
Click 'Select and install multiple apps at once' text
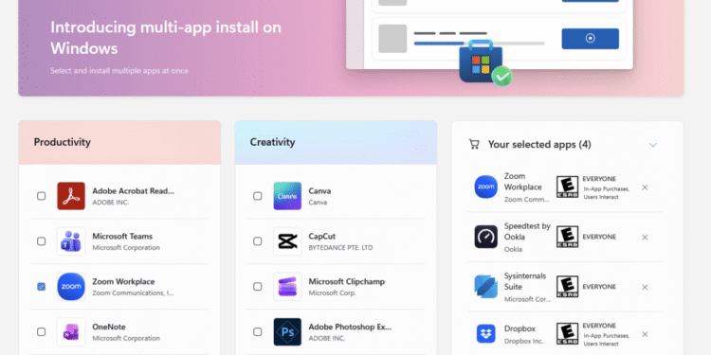[119, 71]
